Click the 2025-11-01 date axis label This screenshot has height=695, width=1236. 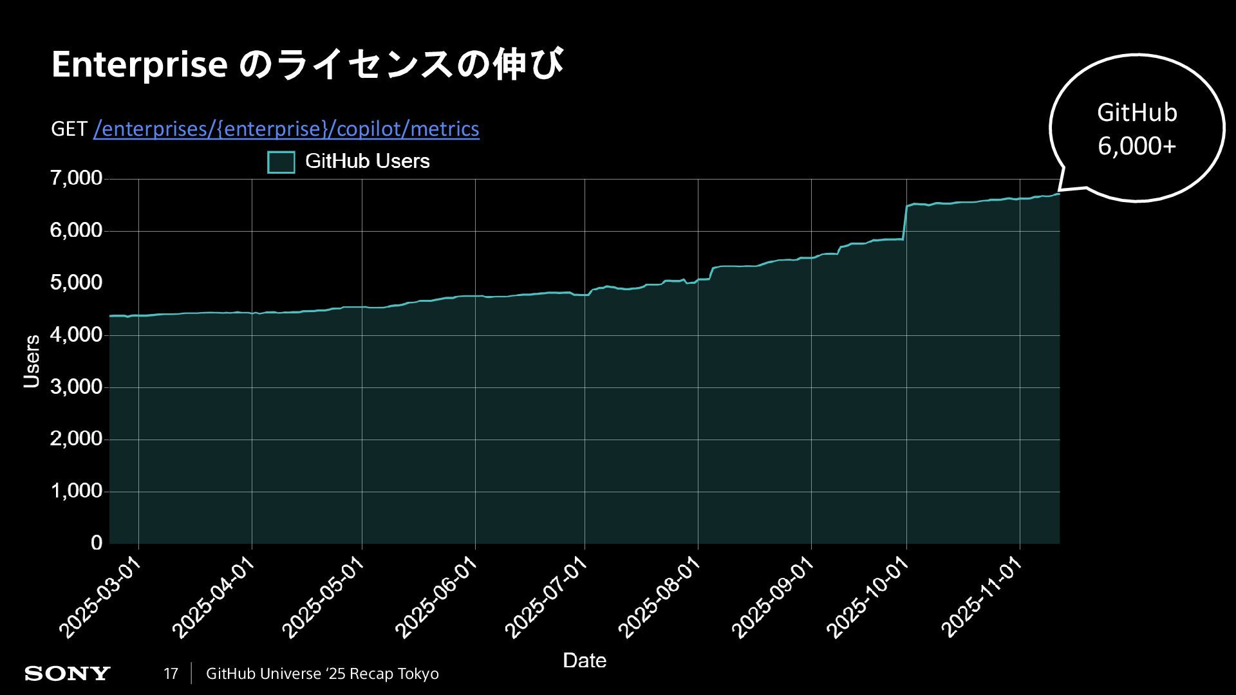(x=982, y=598)
